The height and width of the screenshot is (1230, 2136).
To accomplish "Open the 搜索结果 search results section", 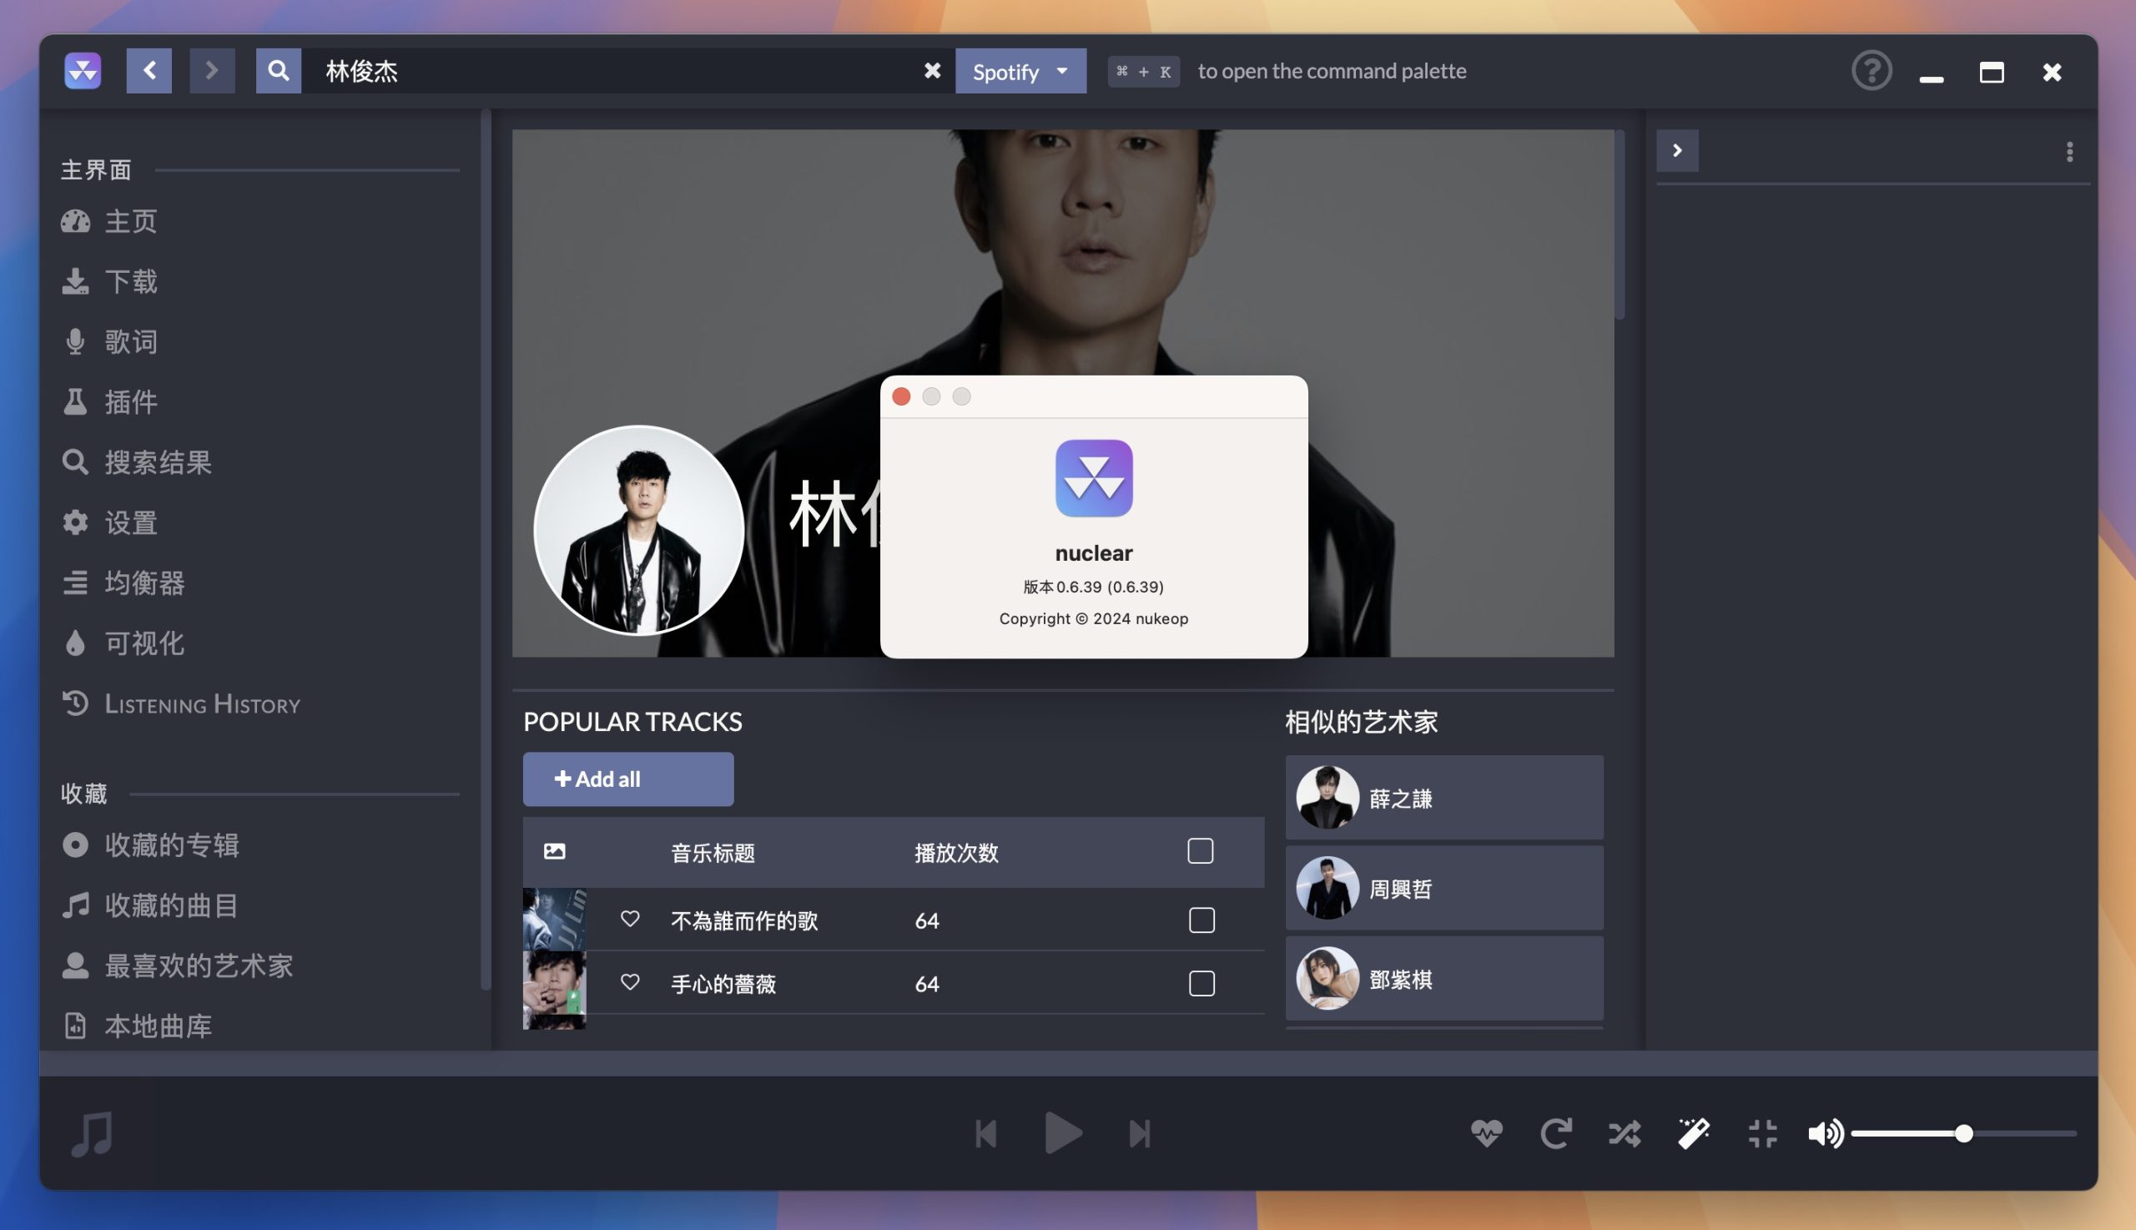I will (x=157, y=461).
